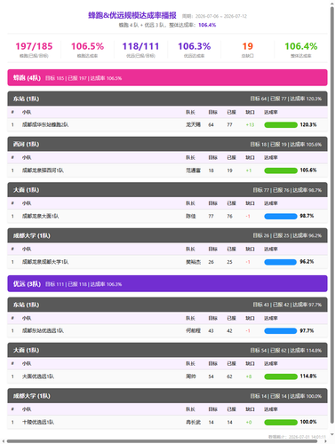Viewport: 335px width, 444px height.
Task: Click the vertical scrollbar's down arrow
Action: 332,434
